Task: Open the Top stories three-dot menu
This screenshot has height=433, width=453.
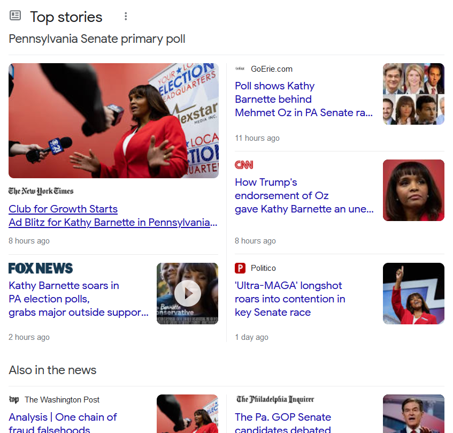Action: (x=126, y=17)
